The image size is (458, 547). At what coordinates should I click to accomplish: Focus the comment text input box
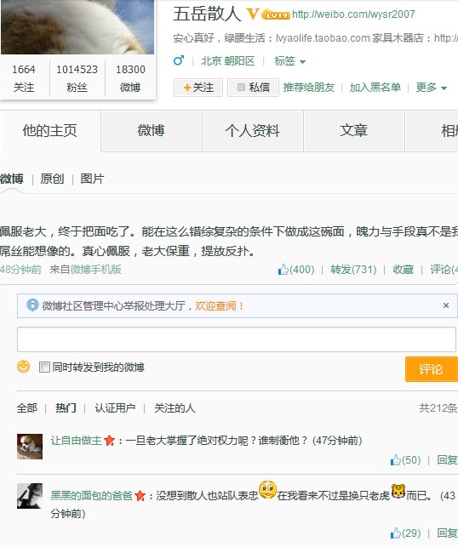237,339
